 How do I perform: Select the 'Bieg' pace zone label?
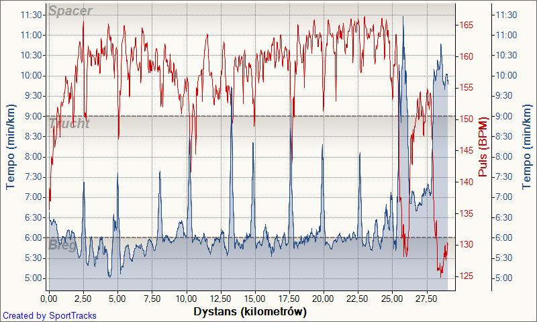(62, 245)
